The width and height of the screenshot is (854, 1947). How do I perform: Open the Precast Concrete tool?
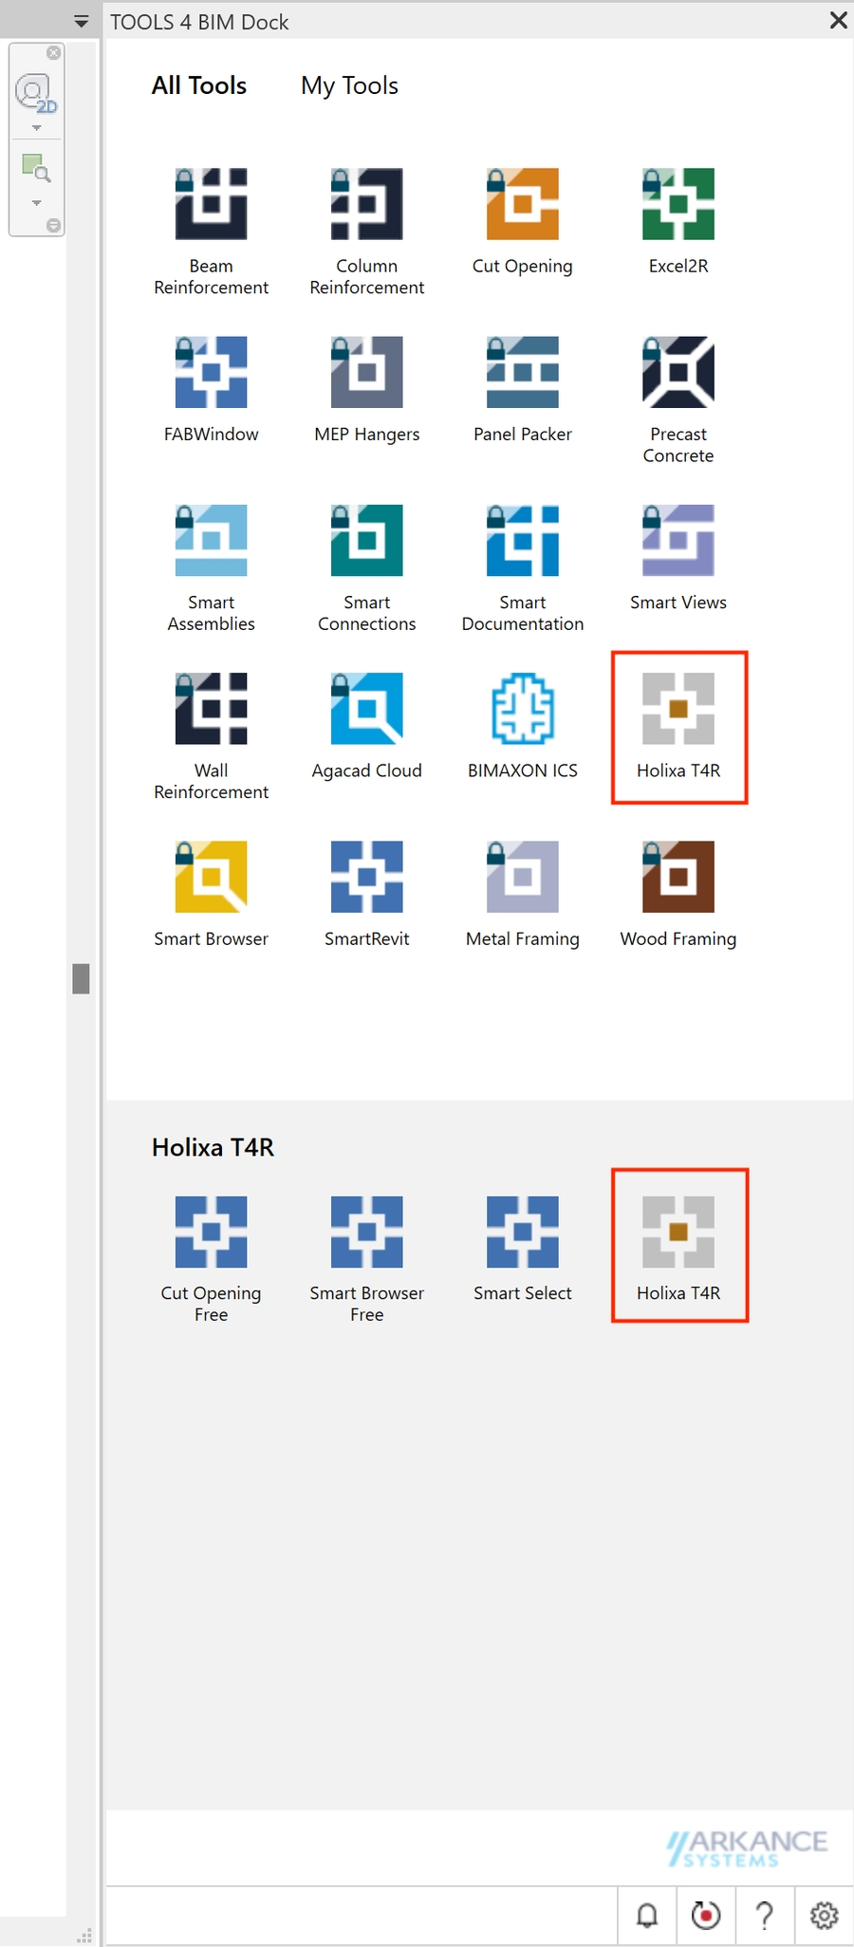pos(678,373)
